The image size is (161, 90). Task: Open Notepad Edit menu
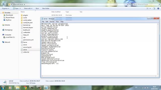(x=47, y=22)
